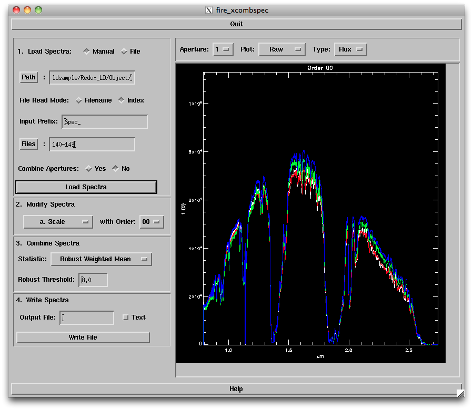The width and height of the screenshot is (473, 410).
Task: Click the Order 00 plot title
Action: [x=320, y=68]
